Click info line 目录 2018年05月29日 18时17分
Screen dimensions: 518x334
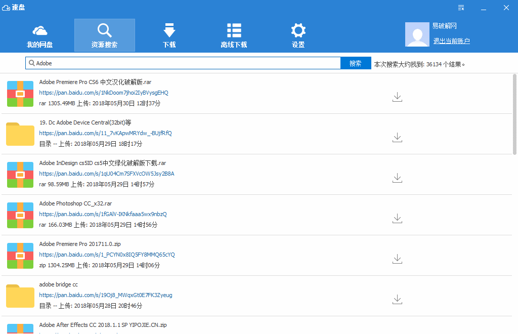91,144
